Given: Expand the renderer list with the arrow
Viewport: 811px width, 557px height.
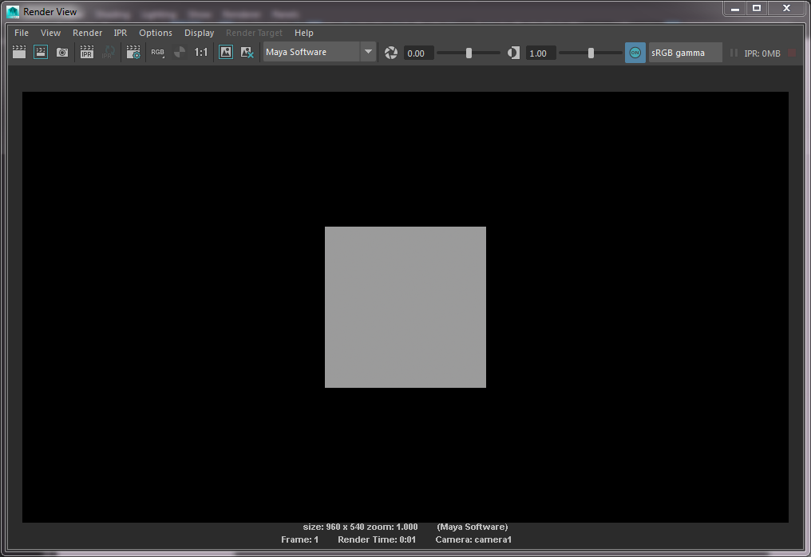Looking at the screenshot, I should [368, 52].
